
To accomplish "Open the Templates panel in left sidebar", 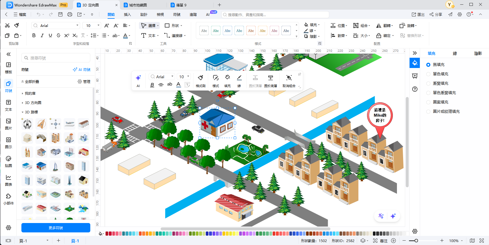I will pos(9,68).
